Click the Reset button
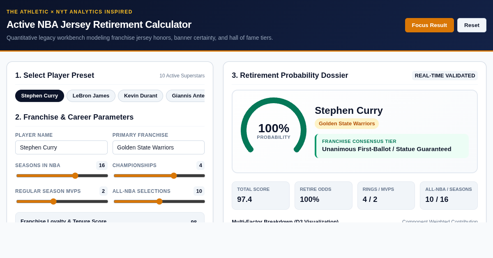Screen dimensions: 493x258 472,25
